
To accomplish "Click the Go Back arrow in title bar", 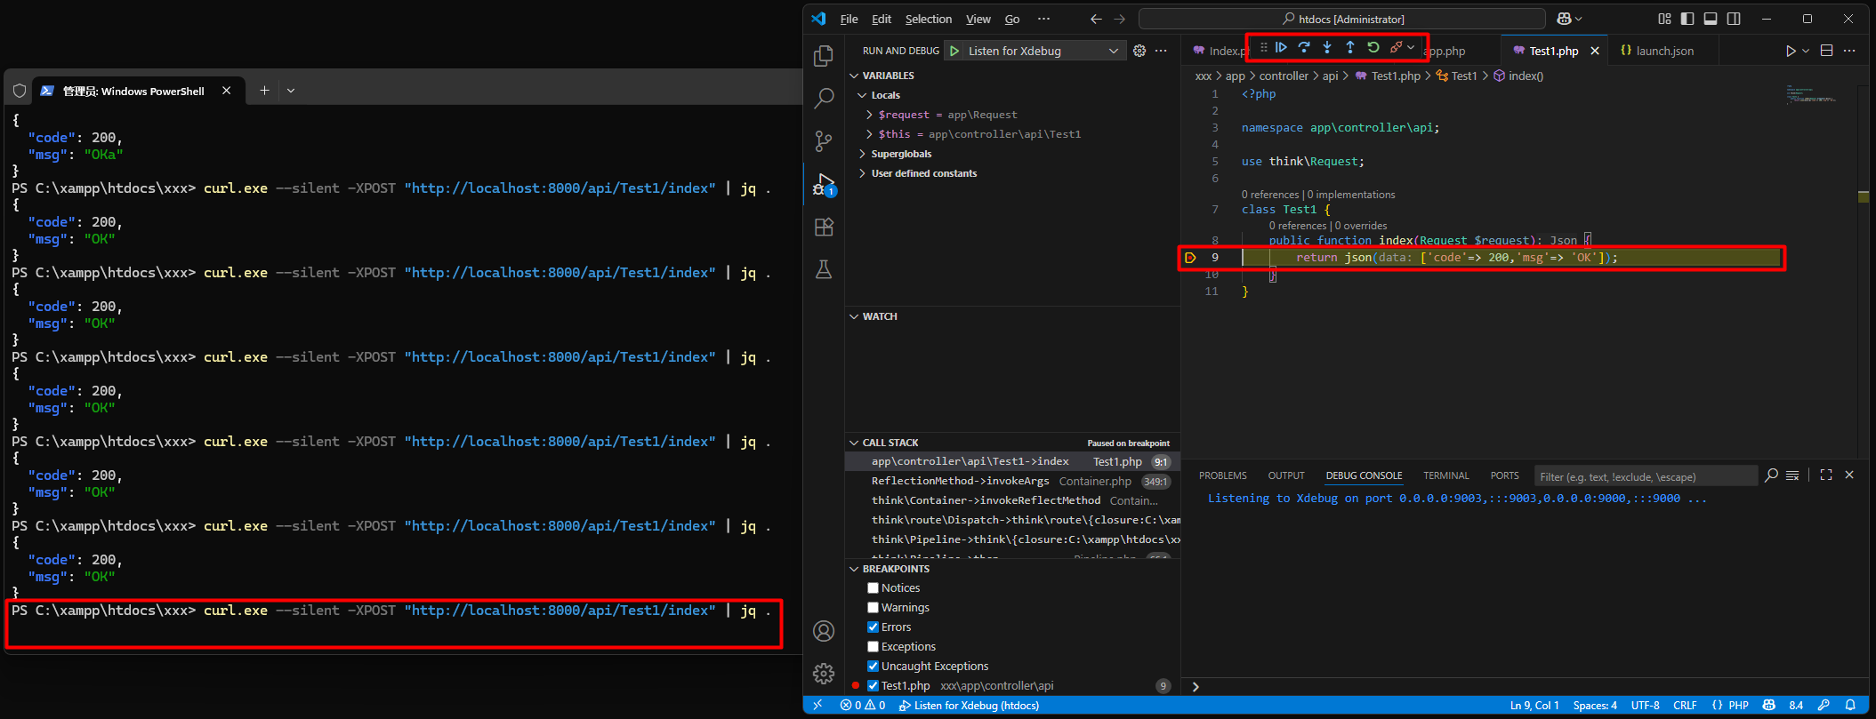I will click(1096, 19).
